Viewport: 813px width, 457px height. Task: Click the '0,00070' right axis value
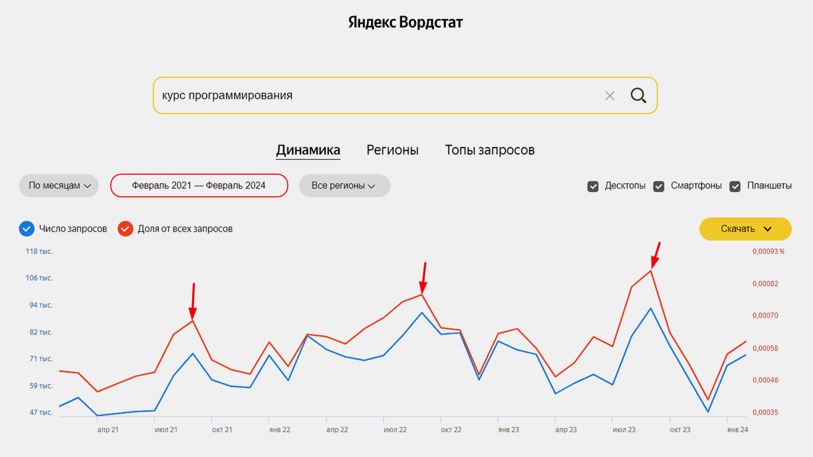coord(765,316)
